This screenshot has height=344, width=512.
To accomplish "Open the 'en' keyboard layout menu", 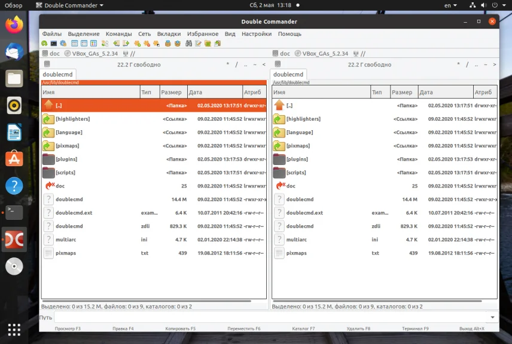I will point(450,5).
